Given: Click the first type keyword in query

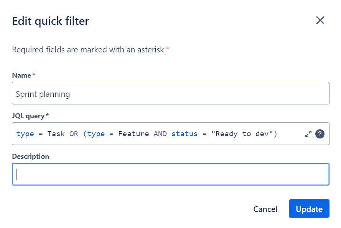Looking at the screenshot, I should pyautogui.click(x=25, y=134).
